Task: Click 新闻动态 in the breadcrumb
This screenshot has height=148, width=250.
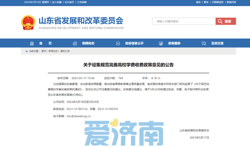Action: [x=53, y=51]
